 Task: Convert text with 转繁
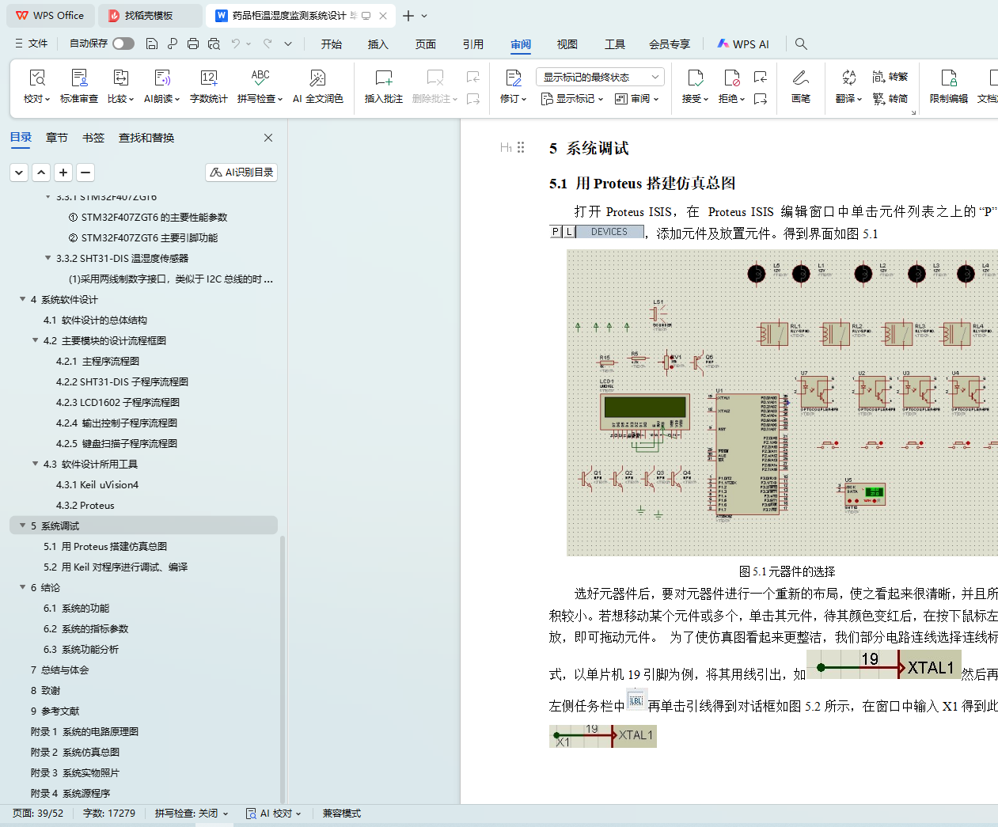click(x=890, y=77)
